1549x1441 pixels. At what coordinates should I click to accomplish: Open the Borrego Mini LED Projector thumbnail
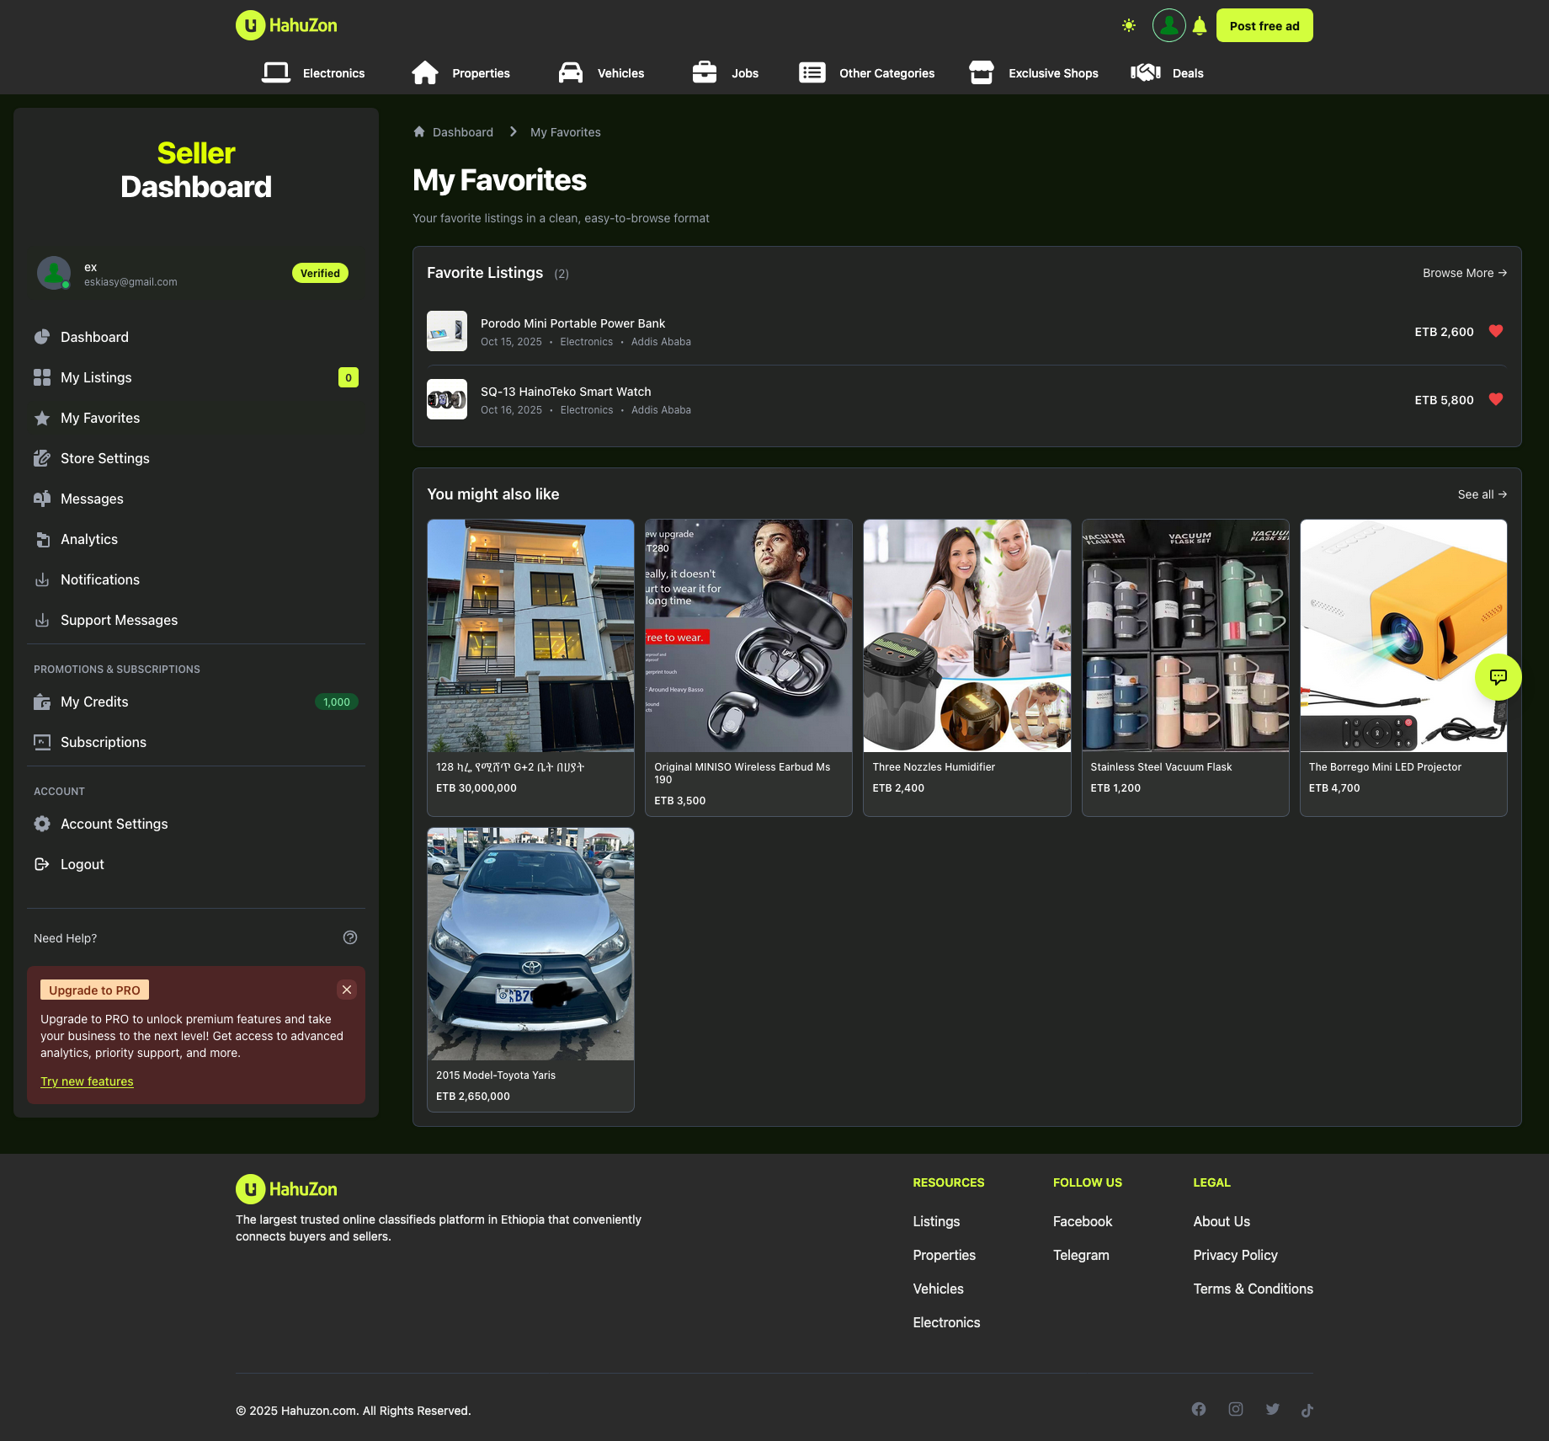coord(1403,636)
